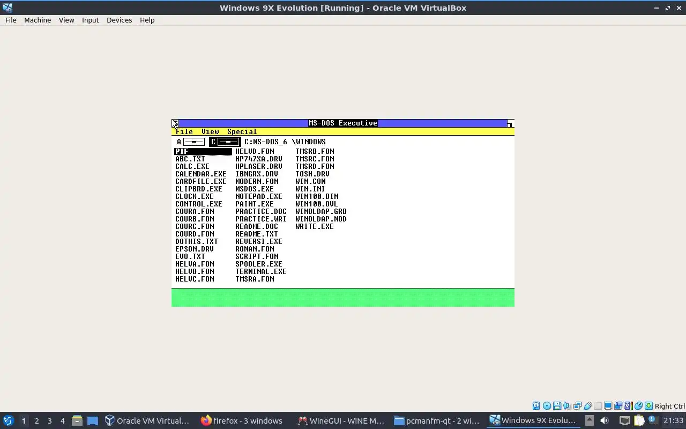This screenshot has width=686, height=429.
Task: Select README.TXT in file list
Action: [257, 234]
